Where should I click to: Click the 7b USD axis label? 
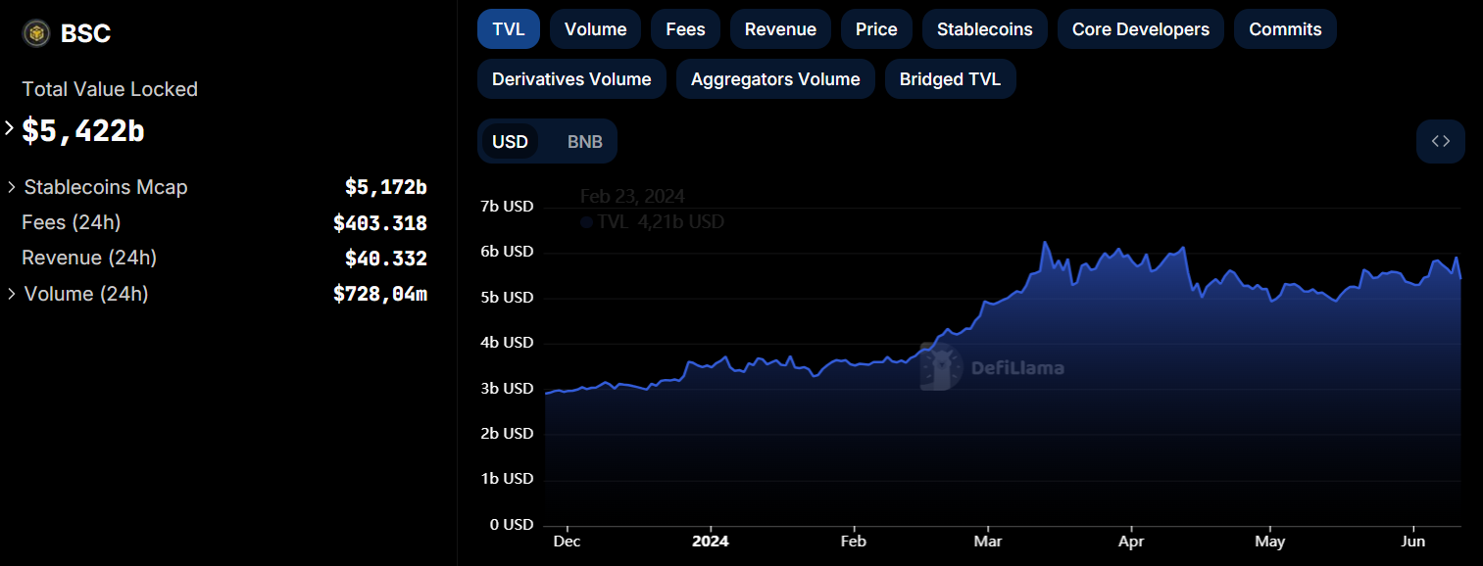(x=507, y=207)
